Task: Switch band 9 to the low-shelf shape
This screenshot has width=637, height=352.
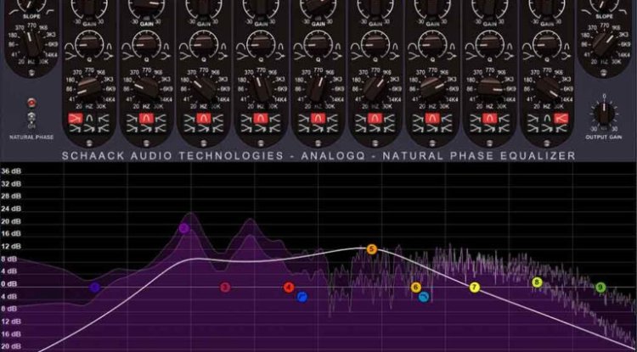Action: tap(533, 119)
